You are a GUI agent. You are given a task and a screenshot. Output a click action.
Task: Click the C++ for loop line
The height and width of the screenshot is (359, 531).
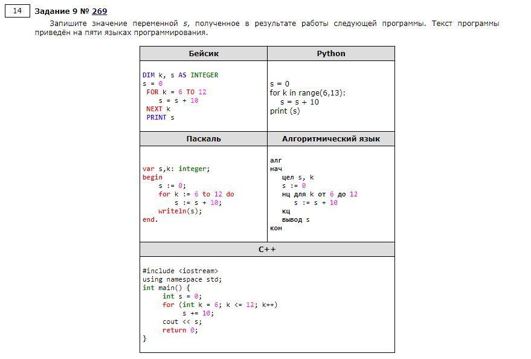(220, 305)
